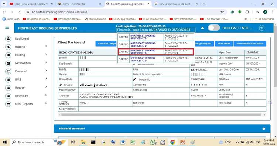This screenshot has height=146, width=277.
Task: Switch to Home - Northeastltd browser tab
Action: coord(79,4)
